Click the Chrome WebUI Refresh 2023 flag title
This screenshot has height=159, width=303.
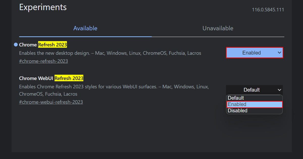click(51, 78)
